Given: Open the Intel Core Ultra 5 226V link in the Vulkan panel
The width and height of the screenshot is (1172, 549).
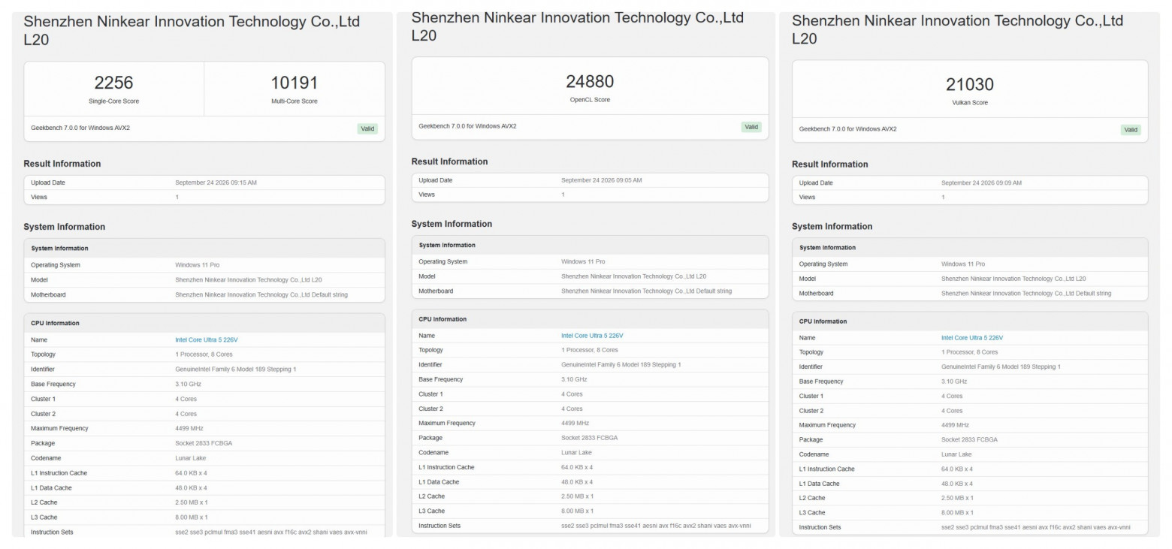Looking at the screenshot, I should tap(972, 338).
